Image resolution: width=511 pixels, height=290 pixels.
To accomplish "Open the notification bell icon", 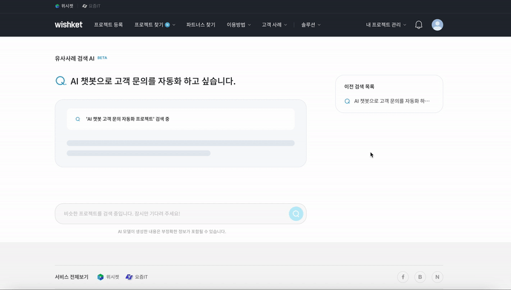I will tap(419, 25).
